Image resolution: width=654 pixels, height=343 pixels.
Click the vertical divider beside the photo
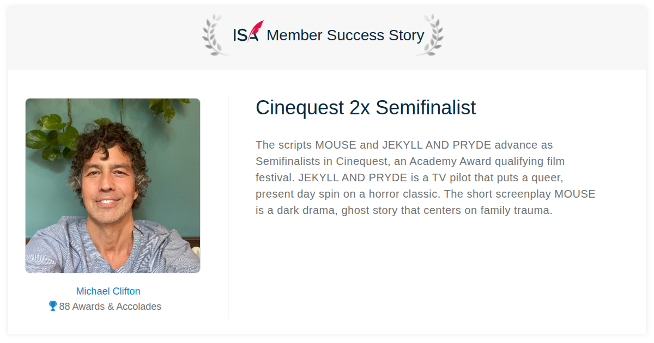[228, 207]
